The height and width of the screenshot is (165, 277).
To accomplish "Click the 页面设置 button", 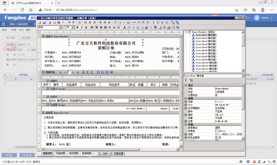I will coord(118,153).
